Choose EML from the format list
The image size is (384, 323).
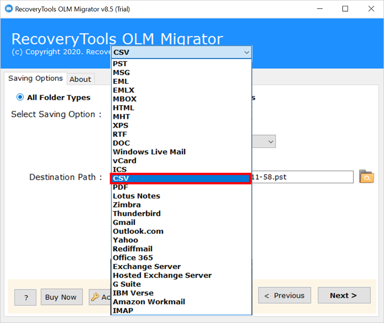pyautogui.click(x=181, y=81)
